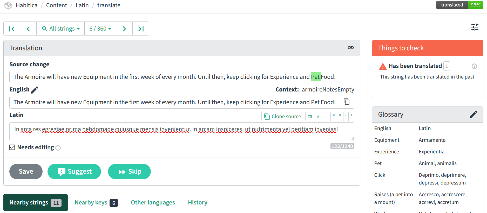Click the Clone source button
Screen dimensions: 487x213
[282, 117]
